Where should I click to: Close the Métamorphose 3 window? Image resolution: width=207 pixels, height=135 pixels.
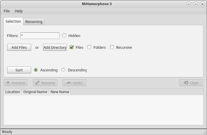[202, 4]
